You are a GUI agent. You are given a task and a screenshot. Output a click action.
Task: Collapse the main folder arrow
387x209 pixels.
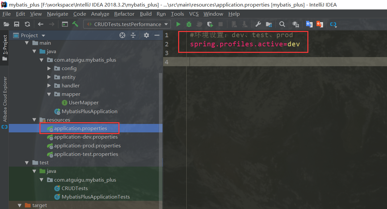pos(27,43)
